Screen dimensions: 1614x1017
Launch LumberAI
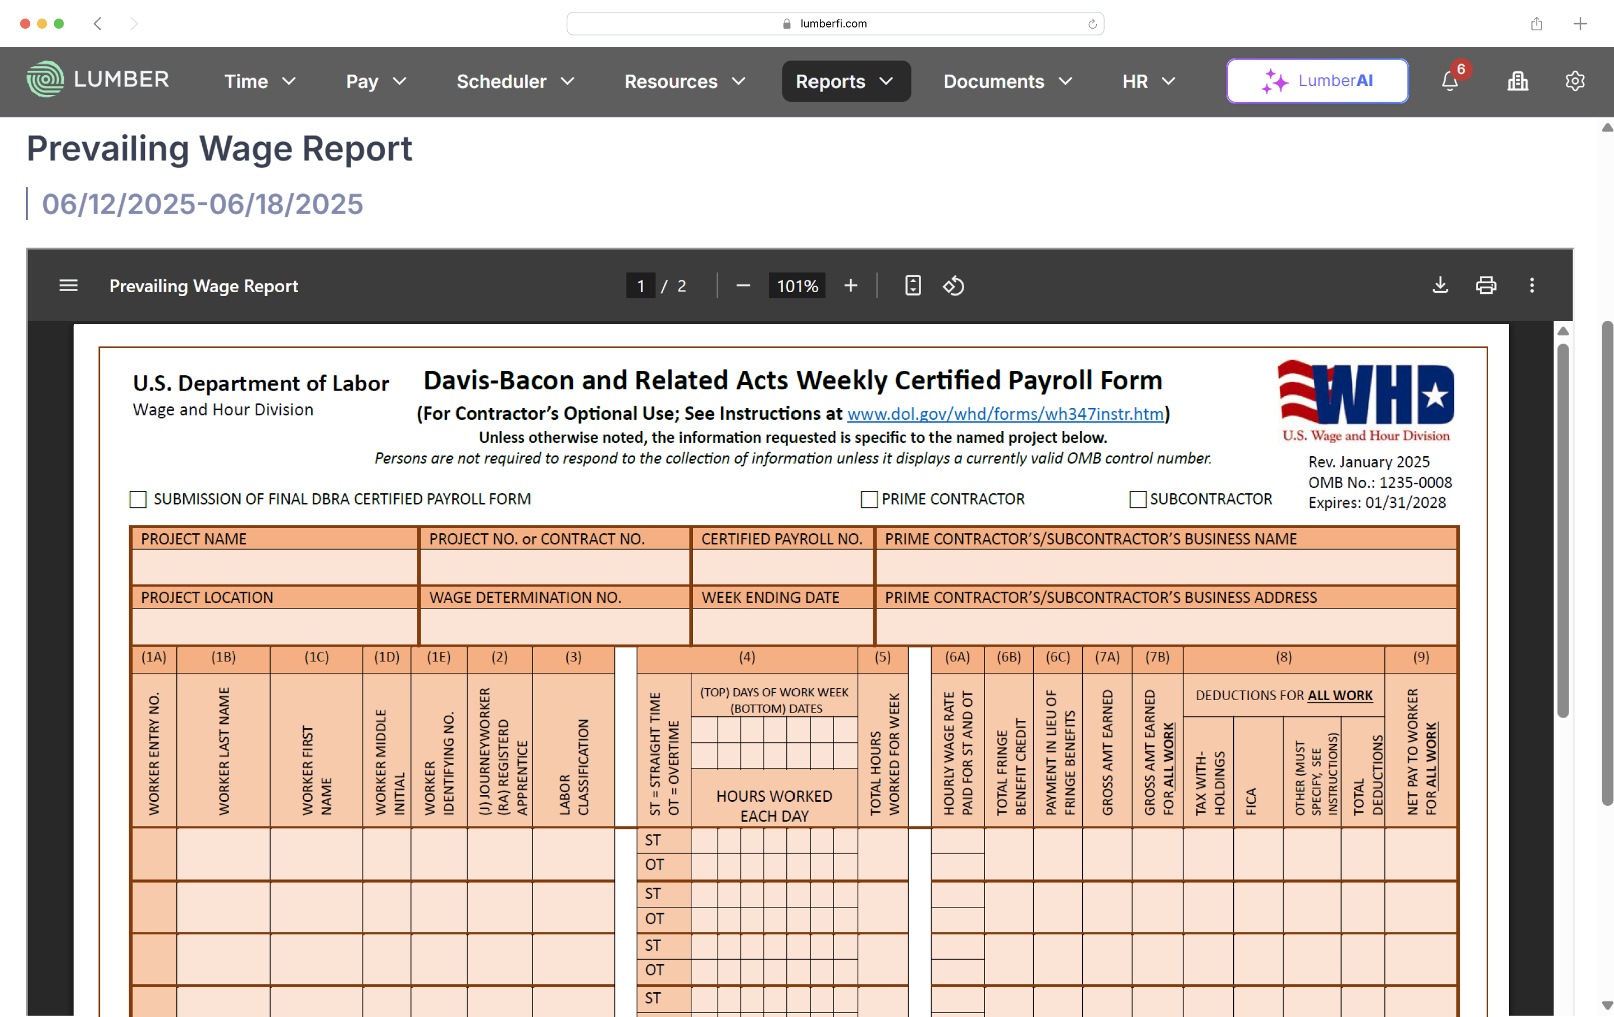[x=1316, y=80]
